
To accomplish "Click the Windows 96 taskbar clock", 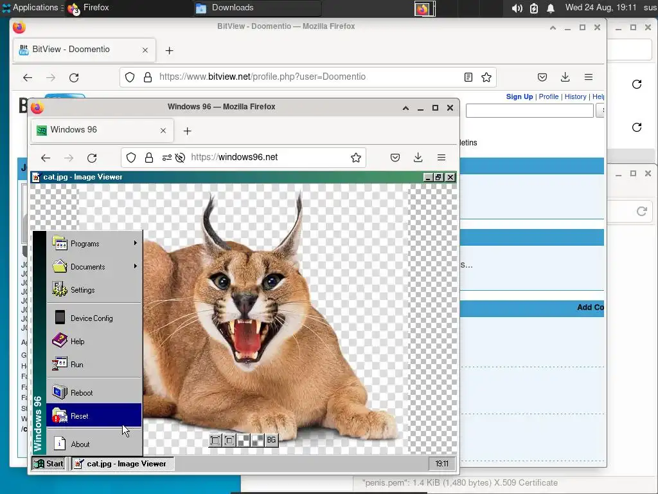I will pos(441,464).
